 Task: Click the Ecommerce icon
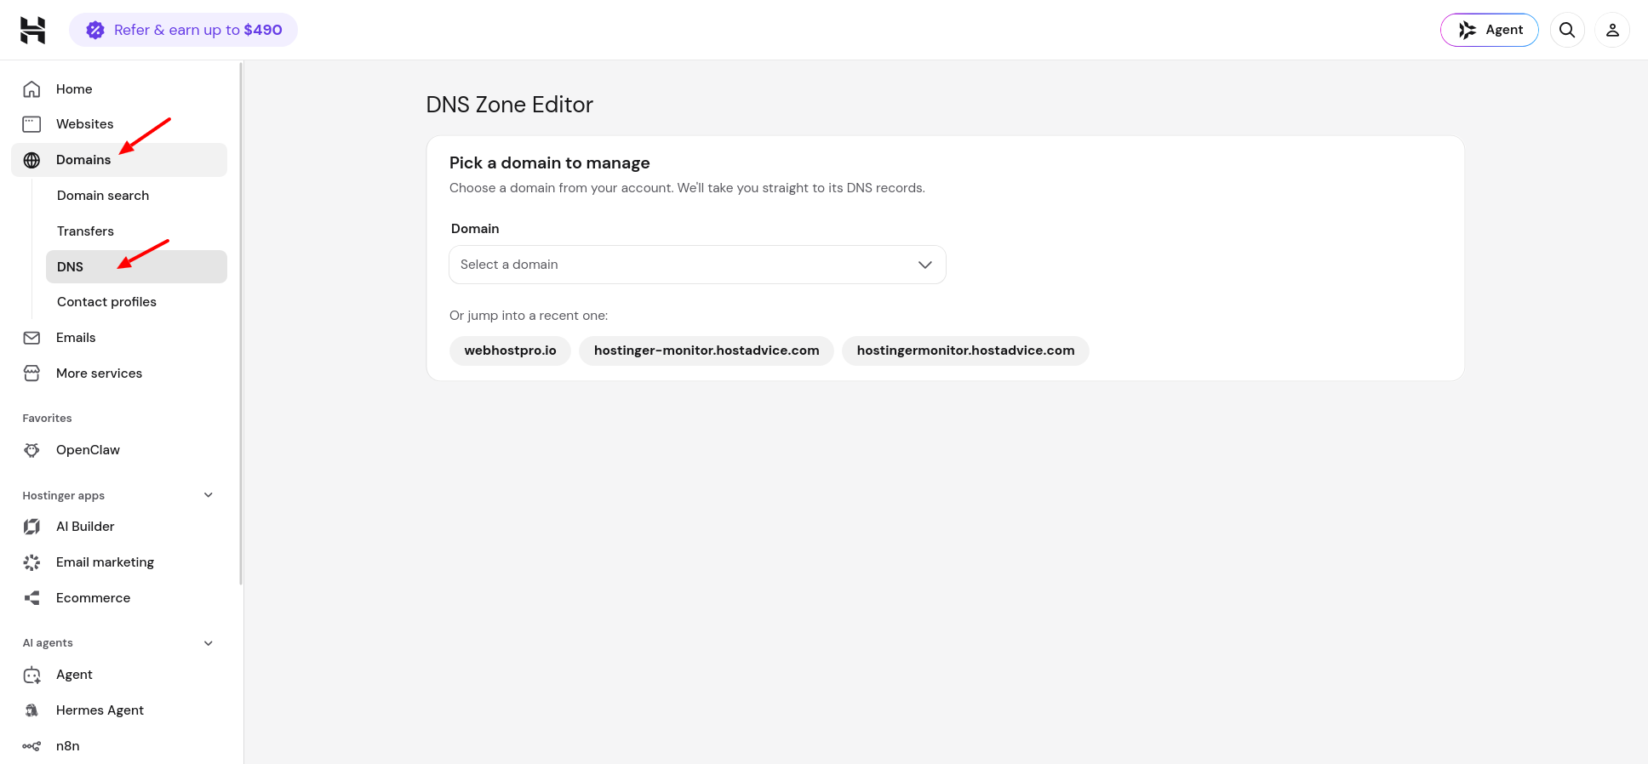pos(31,598)
